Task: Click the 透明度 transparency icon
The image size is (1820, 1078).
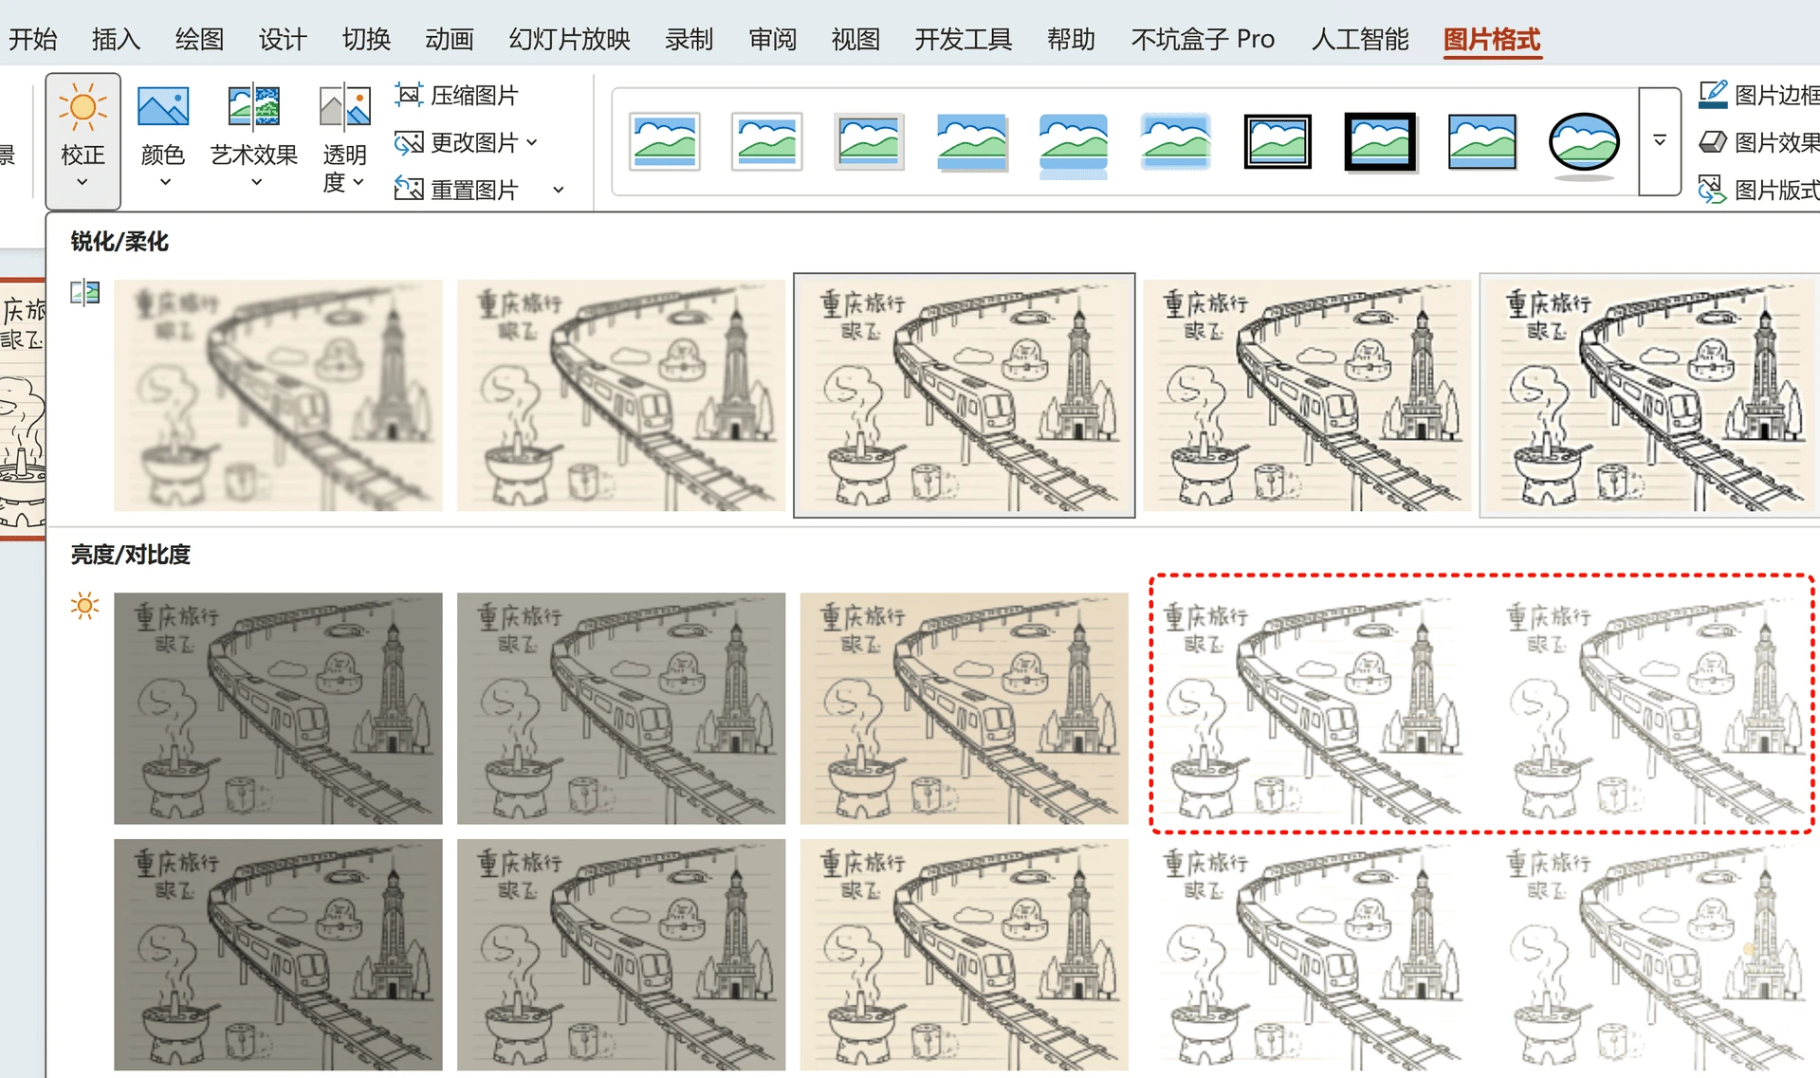Action: [344, 108]
